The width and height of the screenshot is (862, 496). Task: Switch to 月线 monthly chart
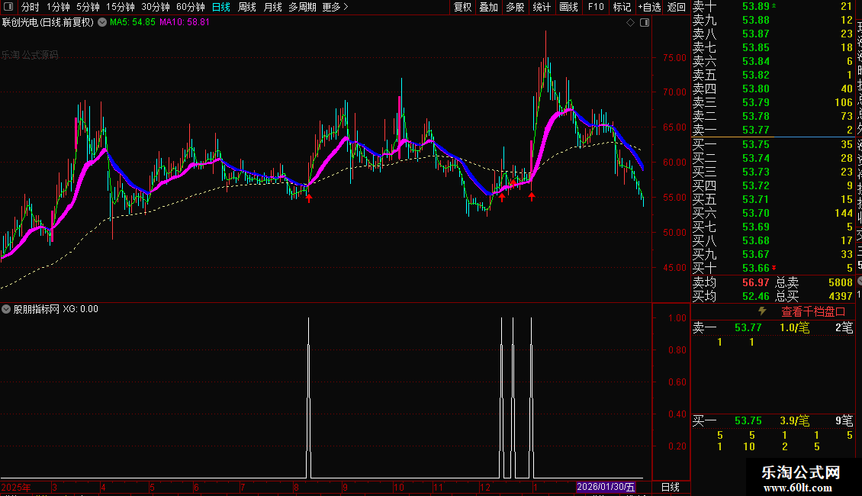pos(273,7)
